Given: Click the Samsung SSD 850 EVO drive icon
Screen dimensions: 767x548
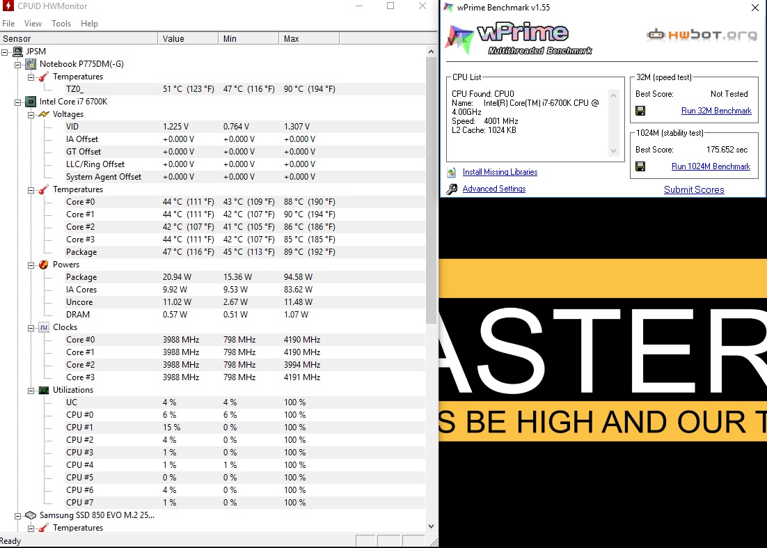Looking at the screenshot, I should click(x=31, y=515).
